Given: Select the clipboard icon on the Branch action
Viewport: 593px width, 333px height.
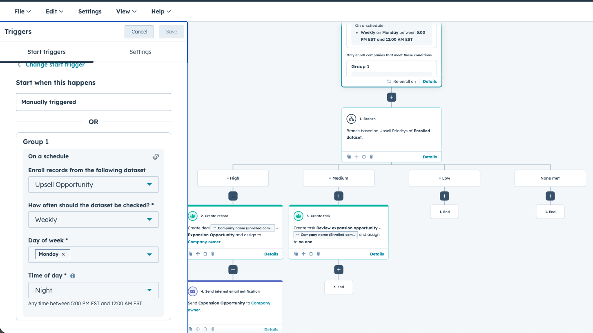Looking at the screenshot, I should (364, 156).
